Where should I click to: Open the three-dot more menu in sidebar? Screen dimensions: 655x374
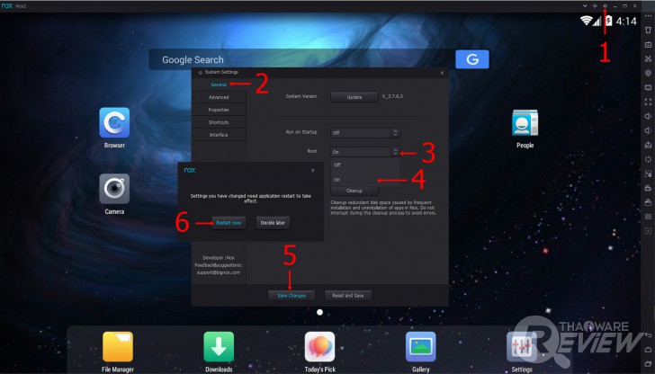[648, 16]
